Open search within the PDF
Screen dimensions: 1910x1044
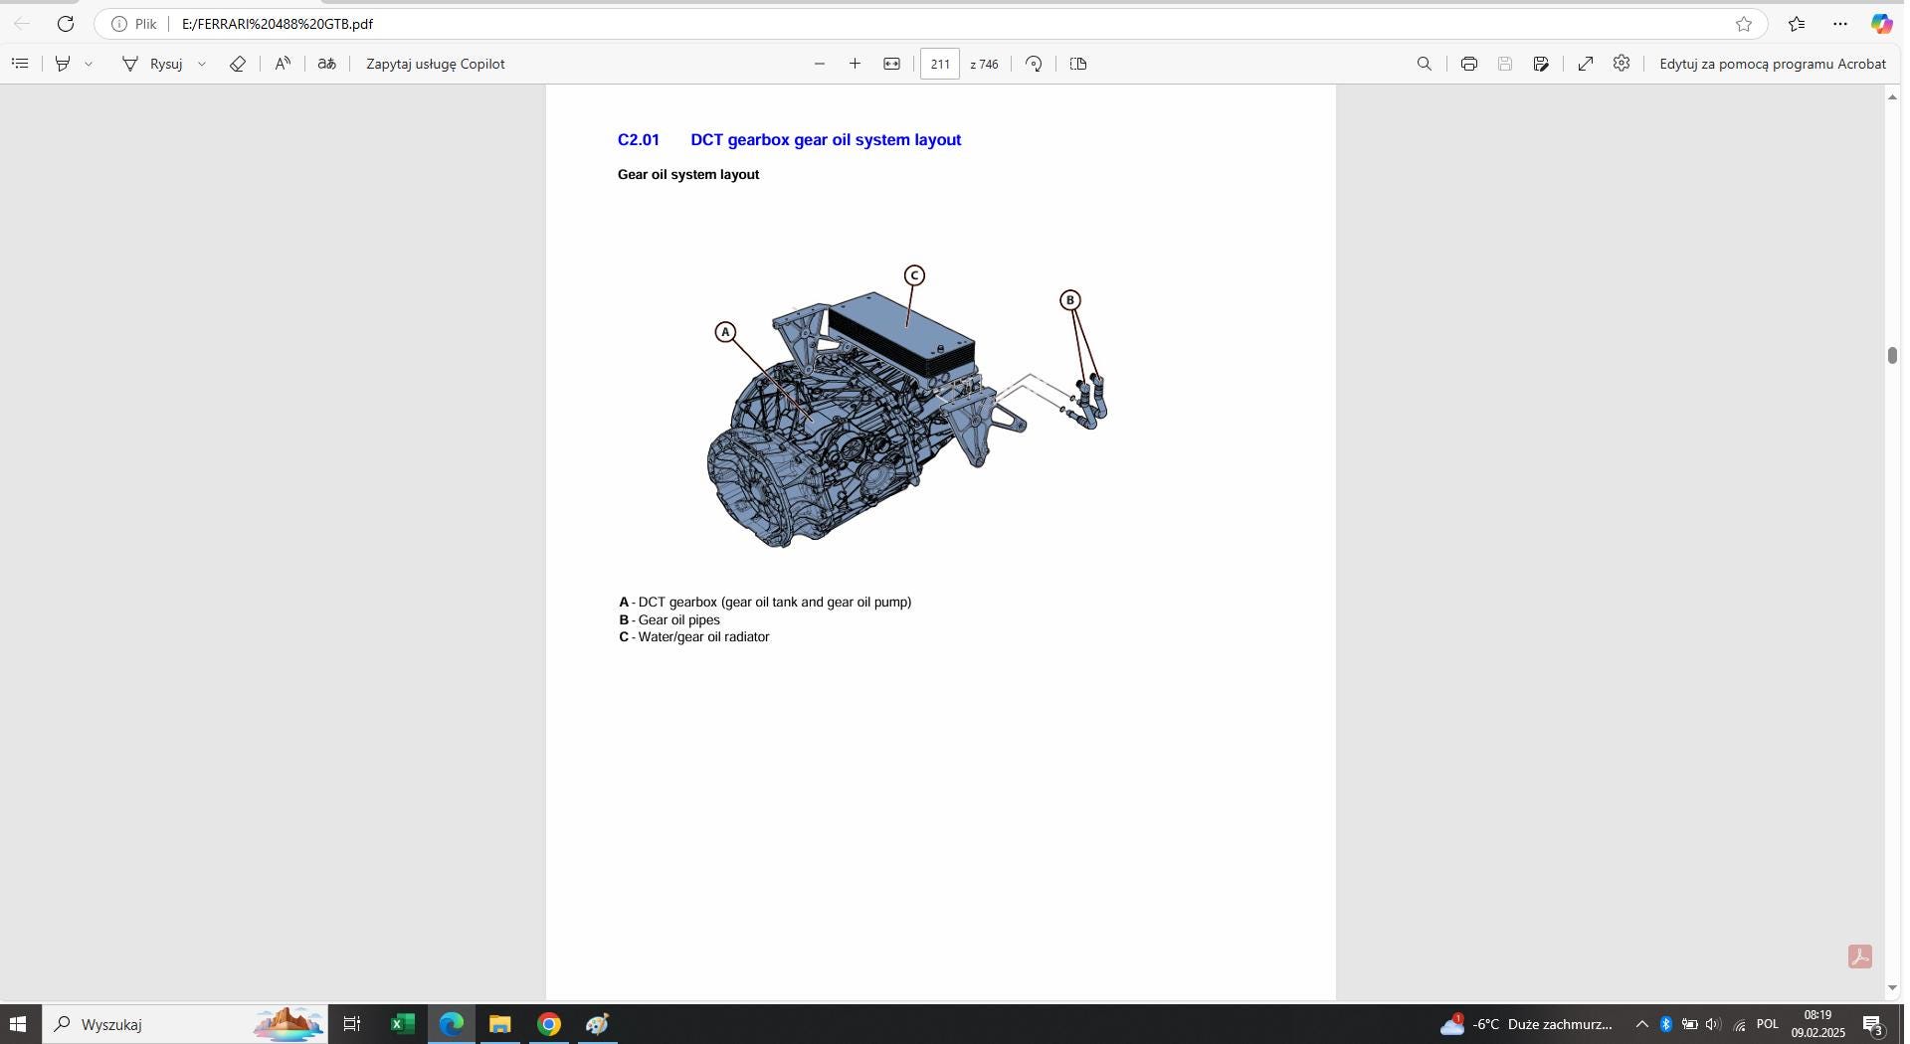click(x=1424, y=64)
